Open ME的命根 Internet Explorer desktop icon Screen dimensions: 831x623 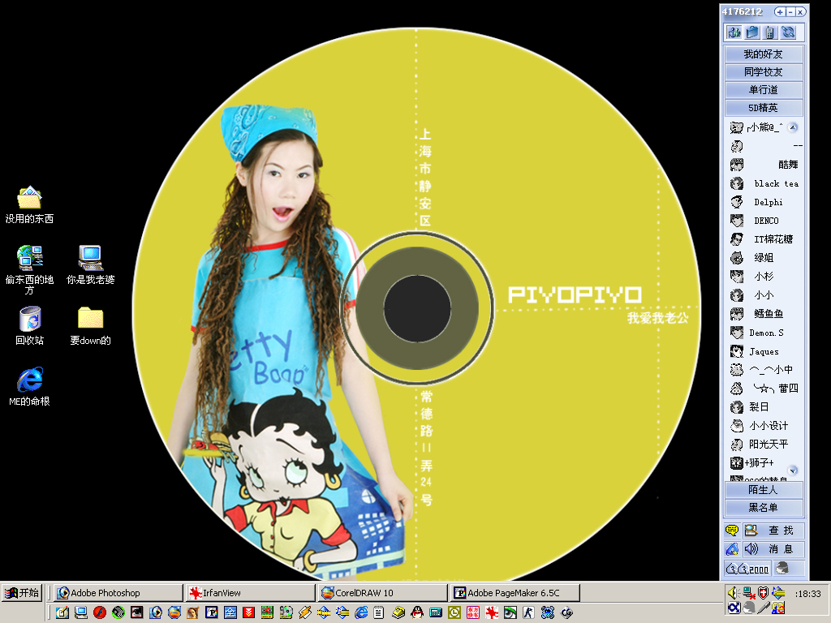point(29,387)
